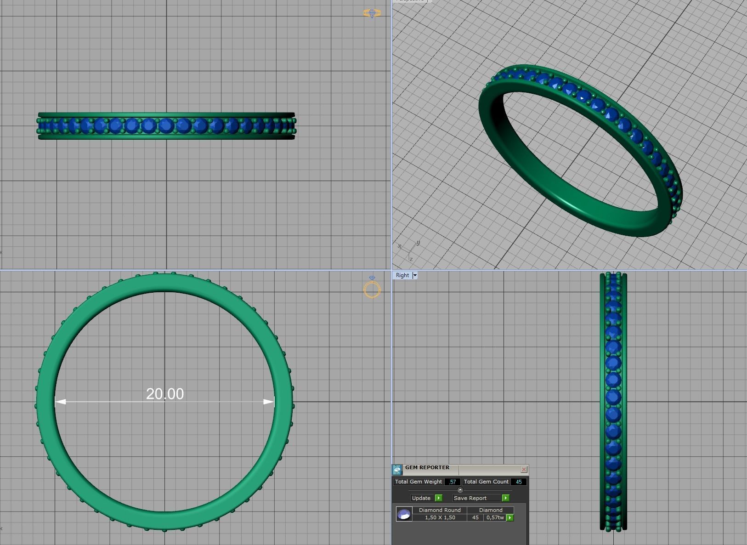This screenshot has width=747, height=545.
Task: Click the '1,50 X 1,50' size cell
Action: pos(440,517)
